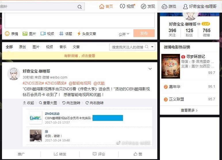Attach a video via 视频 in composer
The image size is (222, 160).
(47, 34)
